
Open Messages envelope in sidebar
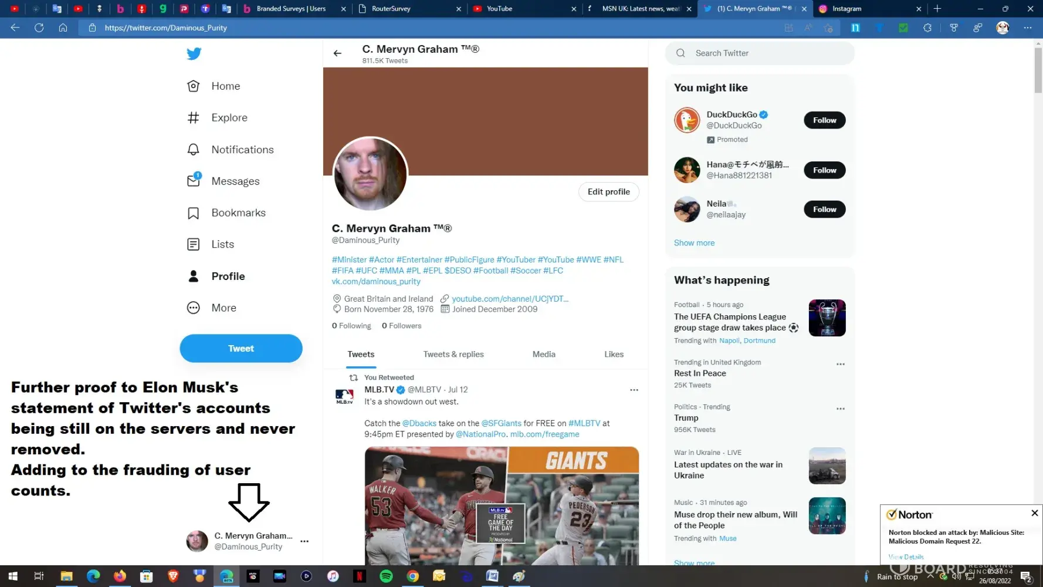pyautogui.click(x=194, y=181)
